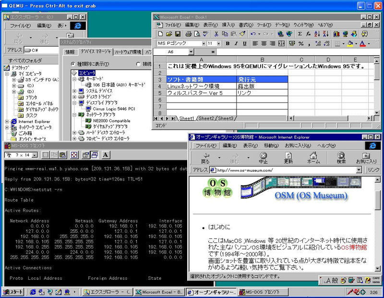This screenshot has width=384, height=298.
Task: Switch to Microsoft Excel from the taskbar
Action: pyautogui.click(x=159, y=292)
